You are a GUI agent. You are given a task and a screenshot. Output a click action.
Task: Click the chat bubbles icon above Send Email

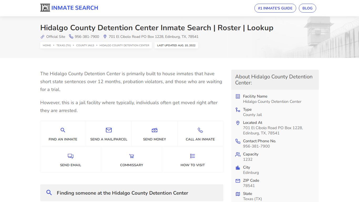point(70,156)
